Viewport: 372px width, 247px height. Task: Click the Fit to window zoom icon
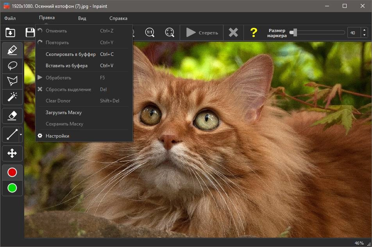(170, 32)
